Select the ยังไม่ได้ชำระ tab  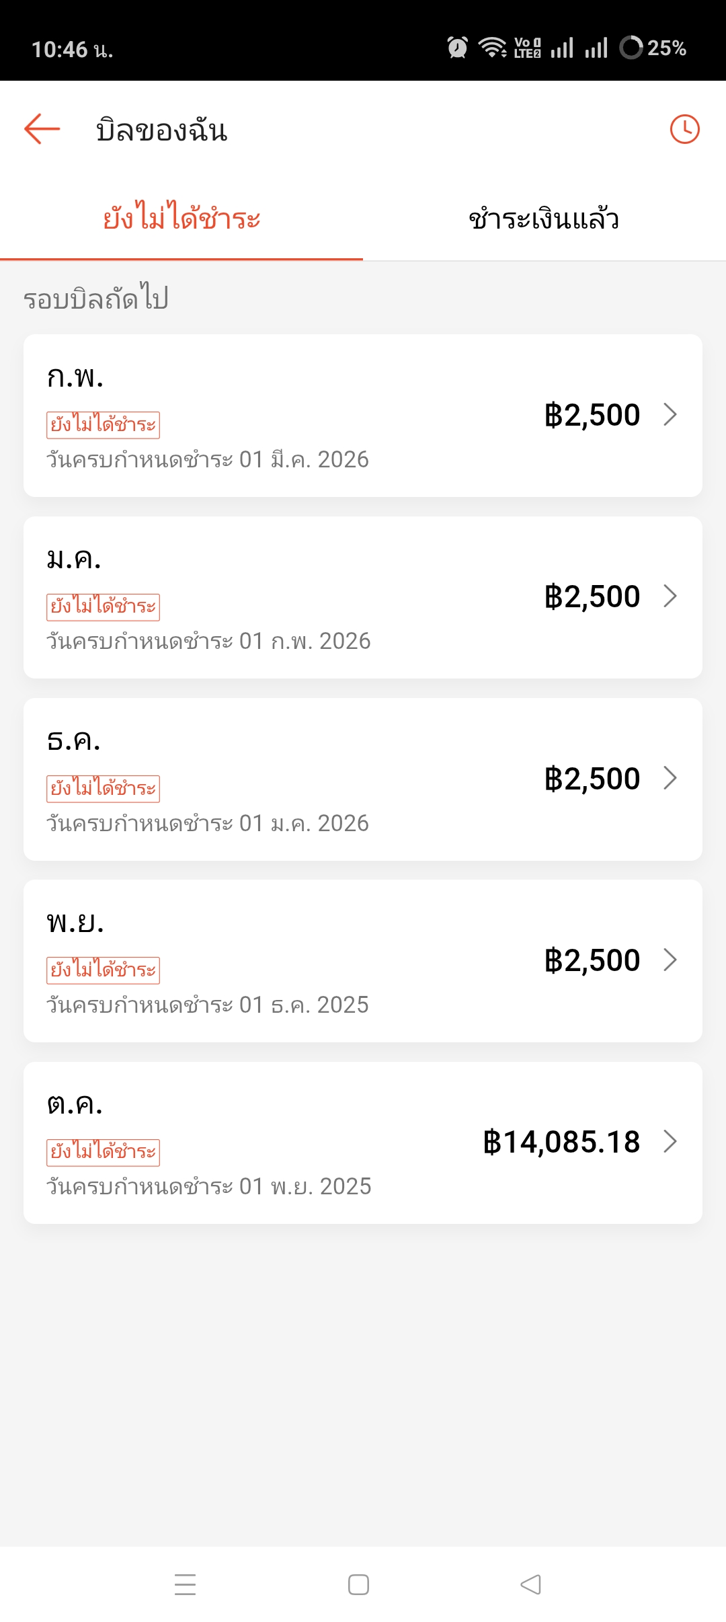182,219
